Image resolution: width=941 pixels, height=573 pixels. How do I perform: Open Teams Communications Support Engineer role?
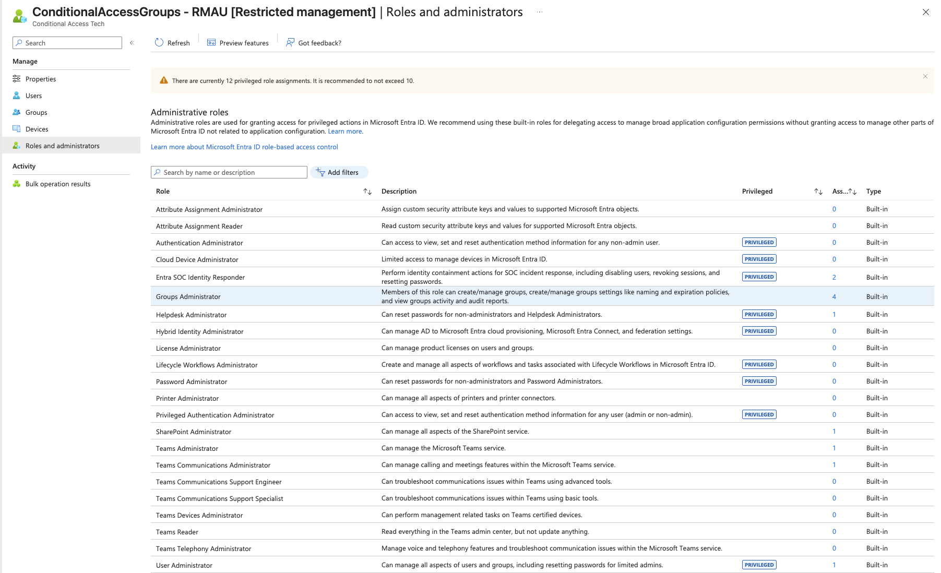[x=219, y=482]
